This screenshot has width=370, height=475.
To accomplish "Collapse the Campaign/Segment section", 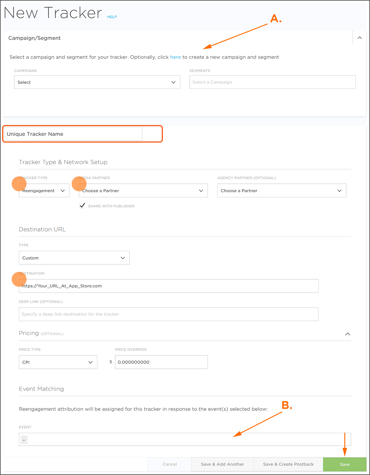I will pos(360,38).
